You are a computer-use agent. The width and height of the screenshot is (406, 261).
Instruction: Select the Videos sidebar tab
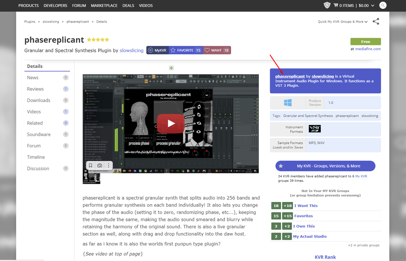[47, 112]
